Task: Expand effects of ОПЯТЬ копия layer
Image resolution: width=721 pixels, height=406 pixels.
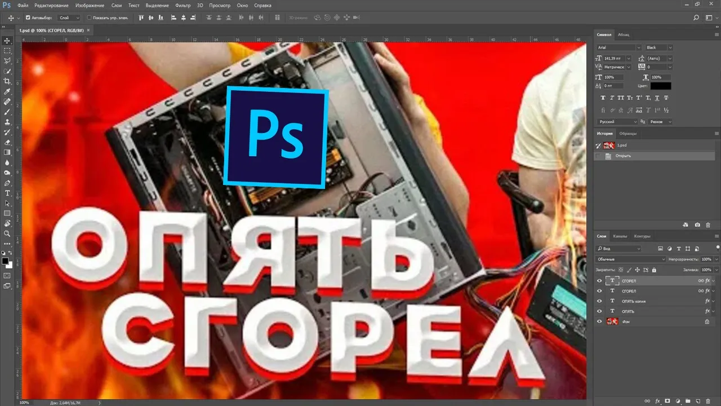Action: point(714,301)
